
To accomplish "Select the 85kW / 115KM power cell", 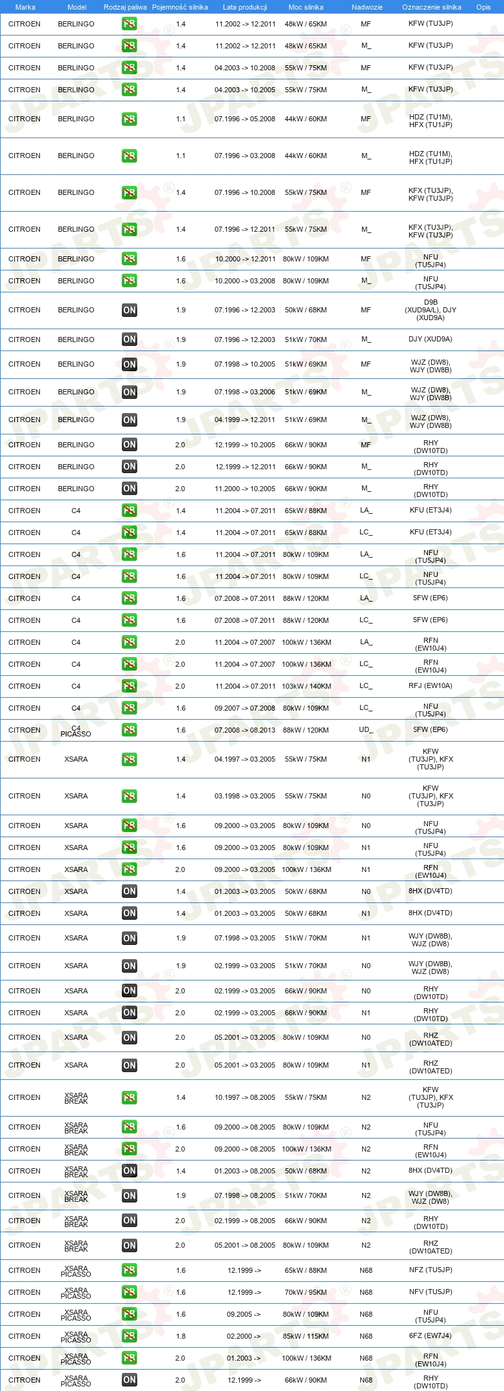I will [306, 1336].
